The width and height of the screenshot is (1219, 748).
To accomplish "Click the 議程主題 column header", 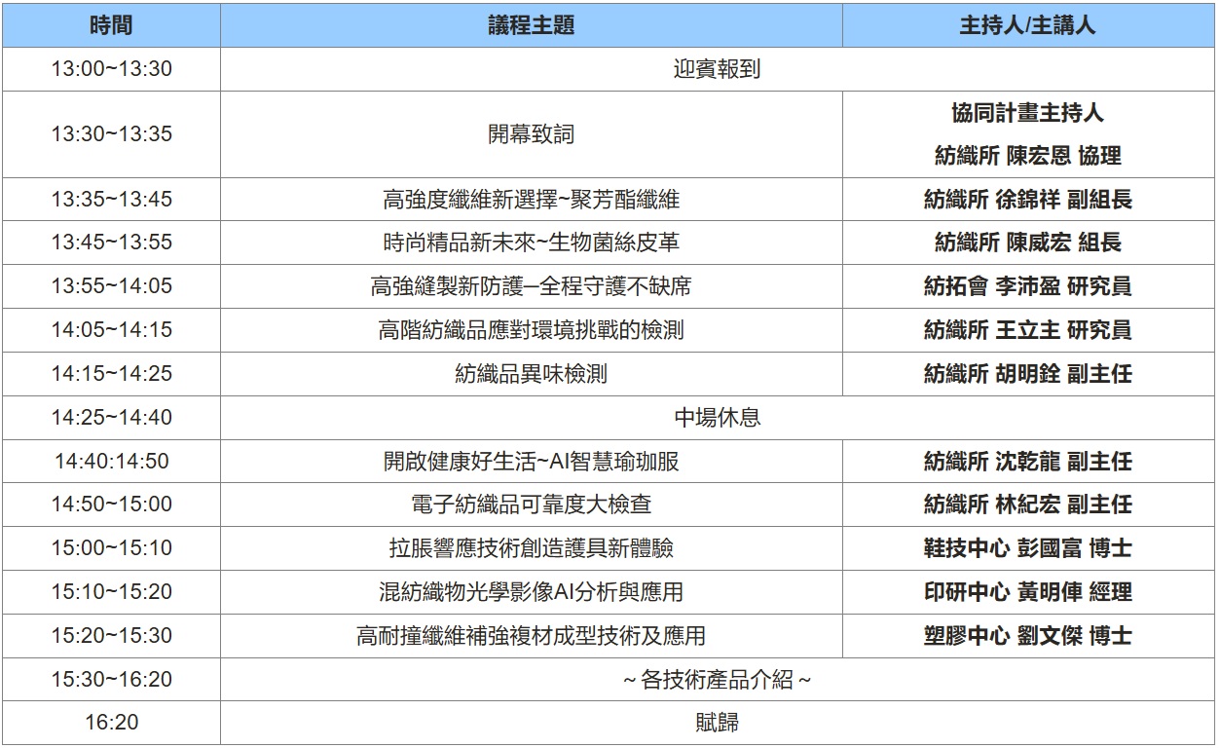I will coord(531,26).
